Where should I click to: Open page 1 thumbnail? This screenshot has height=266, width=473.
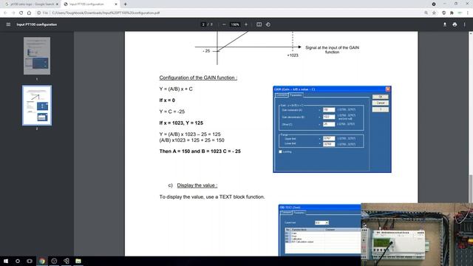point(37,56)
